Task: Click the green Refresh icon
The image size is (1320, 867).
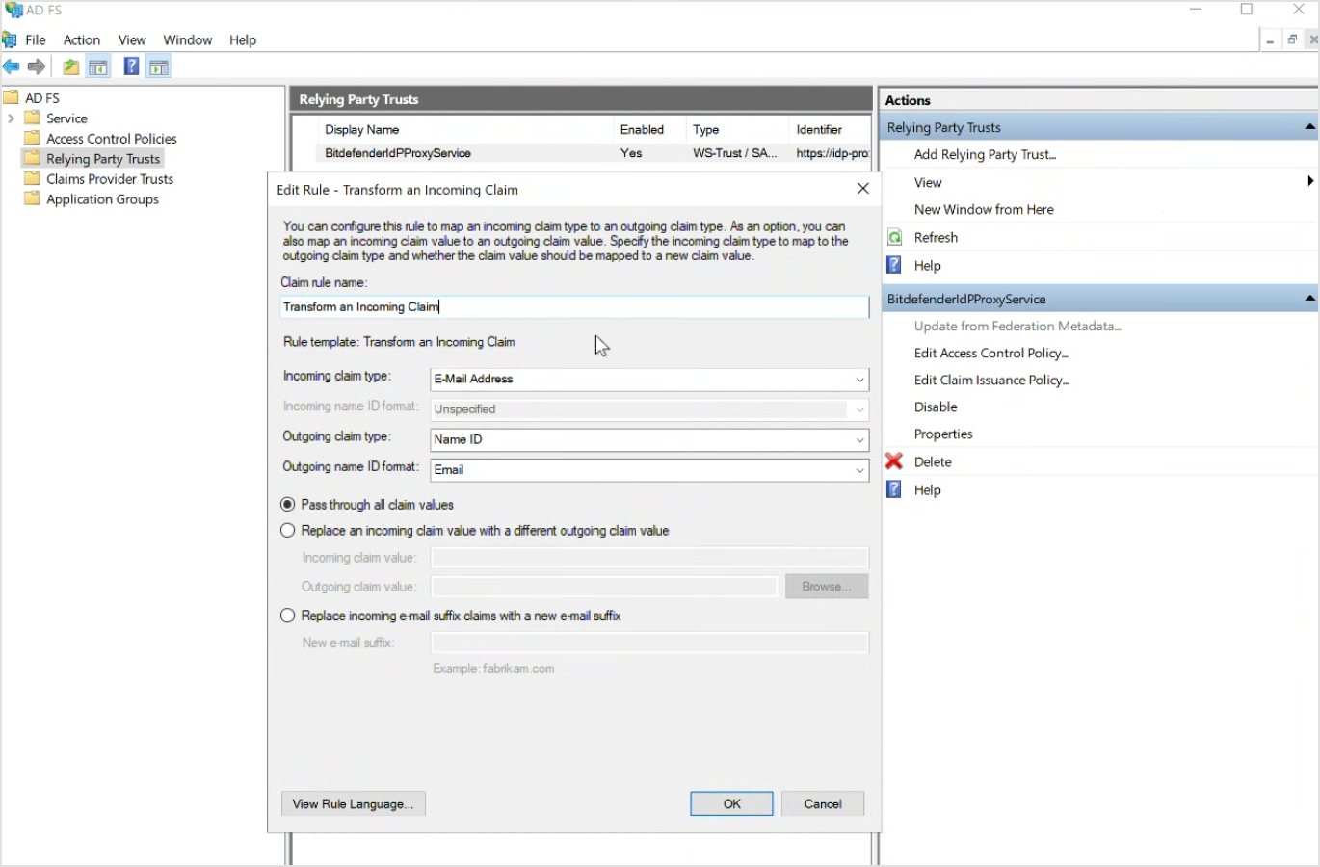Action: [894, 237]
